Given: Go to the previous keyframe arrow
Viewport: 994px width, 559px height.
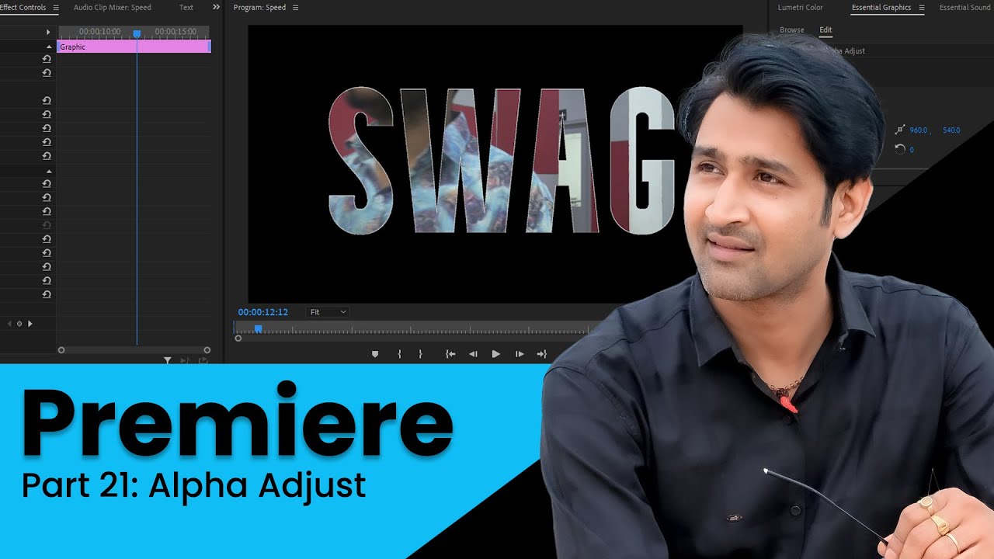Looking at the screenshot, I should (x=9, y=323).
